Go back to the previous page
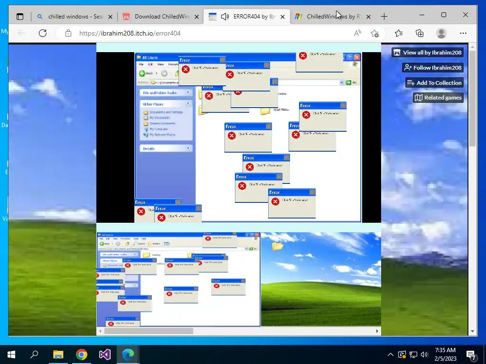The height and width of the screenshot is (364, 486). (22, 33)
